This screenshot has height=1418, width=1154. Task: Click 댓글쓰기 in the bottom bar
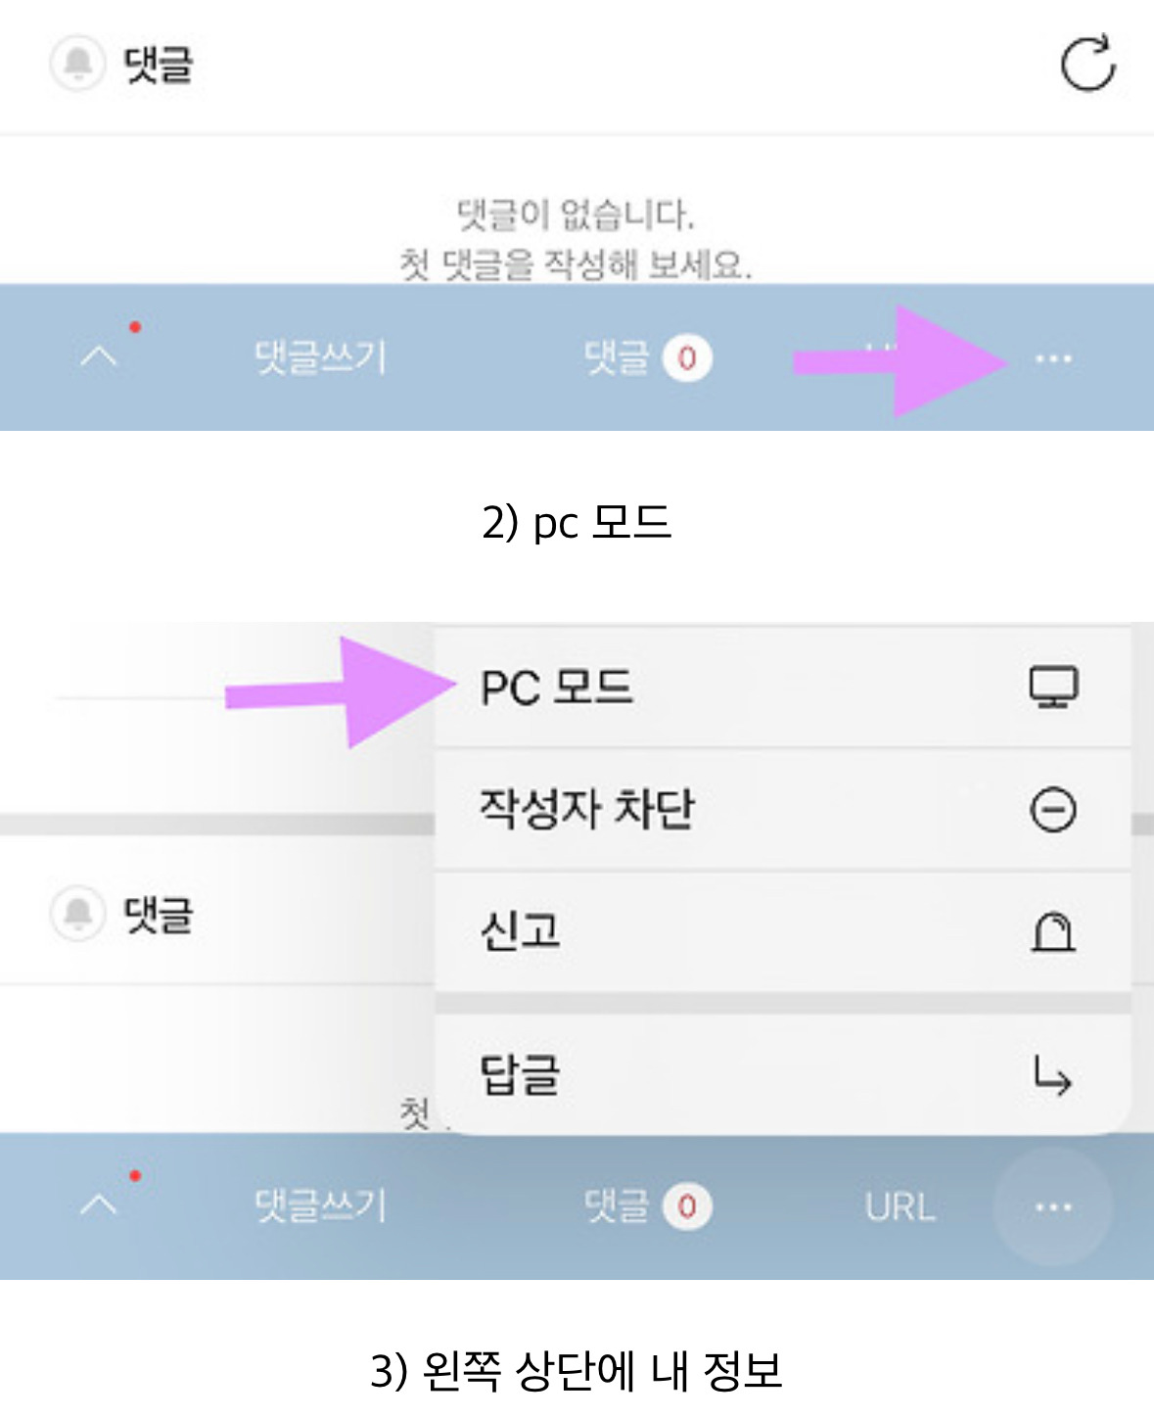320,1206
